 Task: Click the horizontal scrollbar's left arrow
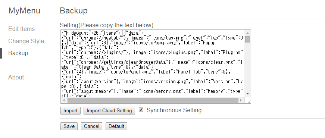[64, 100]
